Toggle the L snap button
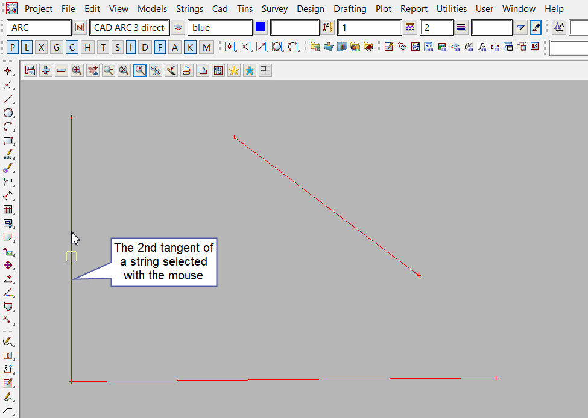The width and height of the screenshot is (588, 418). coord(28,48)
